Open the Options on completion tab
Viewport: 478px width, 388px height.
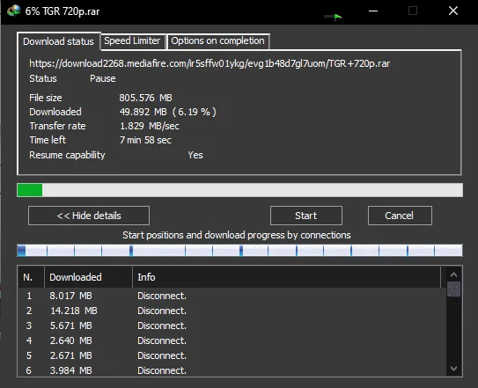point(217,40)
